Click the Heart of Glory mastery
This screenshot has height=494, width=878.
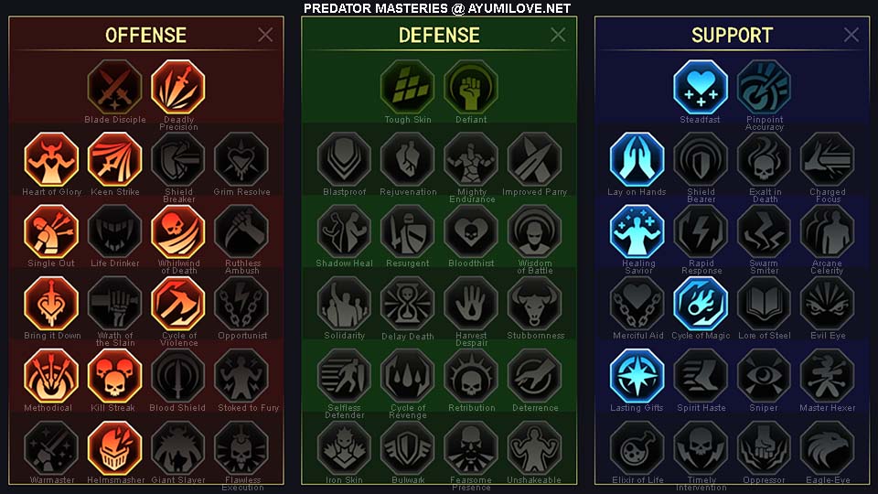point(51,159)
